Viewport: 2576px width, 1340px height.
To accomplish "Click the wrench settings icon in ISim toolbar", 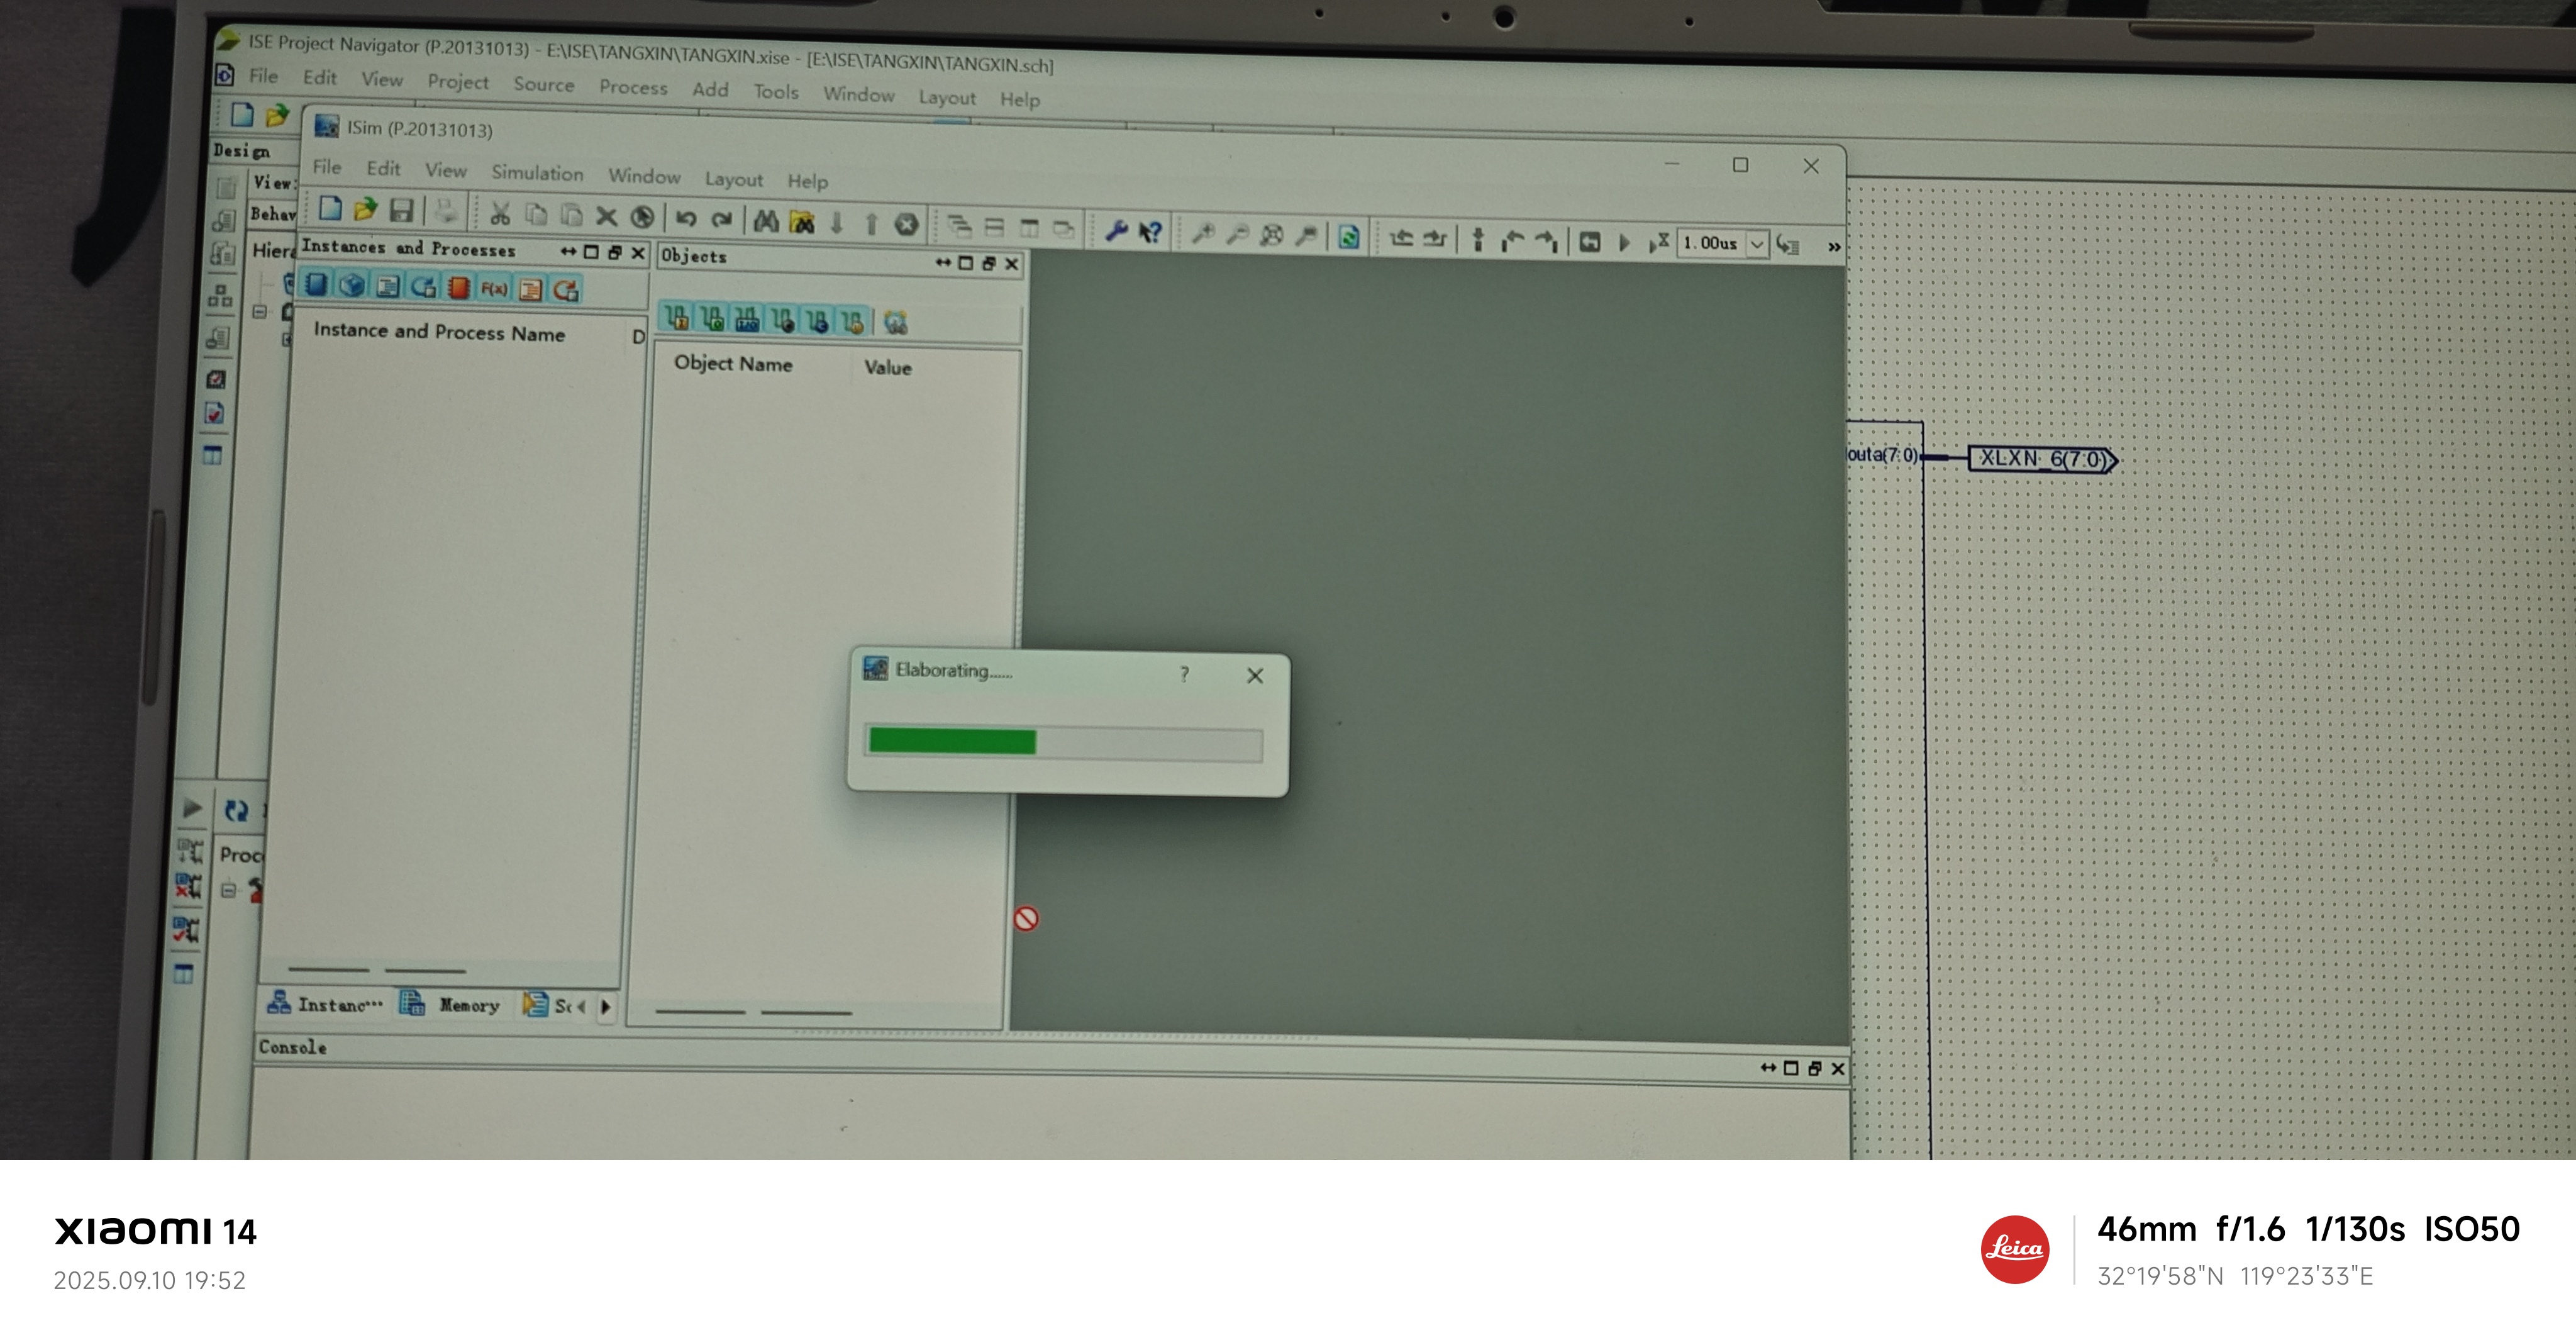I will pyautogui.click(x=1116, y=232).
